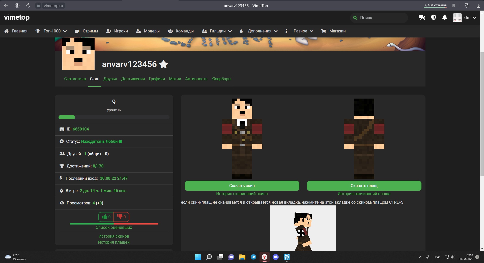Open Discord from the taskbar
484x263 pixels.
click(276, 257)
